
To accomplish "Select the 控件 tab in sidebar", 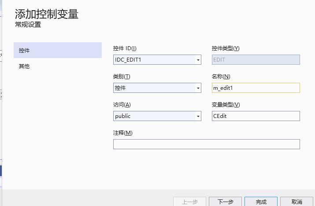I will [x=58, y=50].
